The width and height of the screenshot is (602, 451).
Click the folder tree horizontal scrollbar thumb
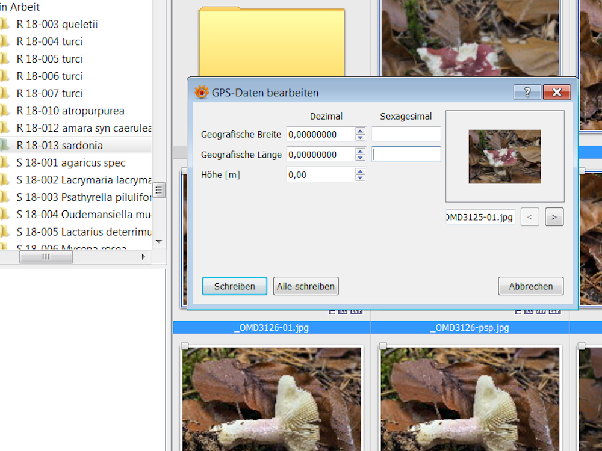click(x=46, y=257)
